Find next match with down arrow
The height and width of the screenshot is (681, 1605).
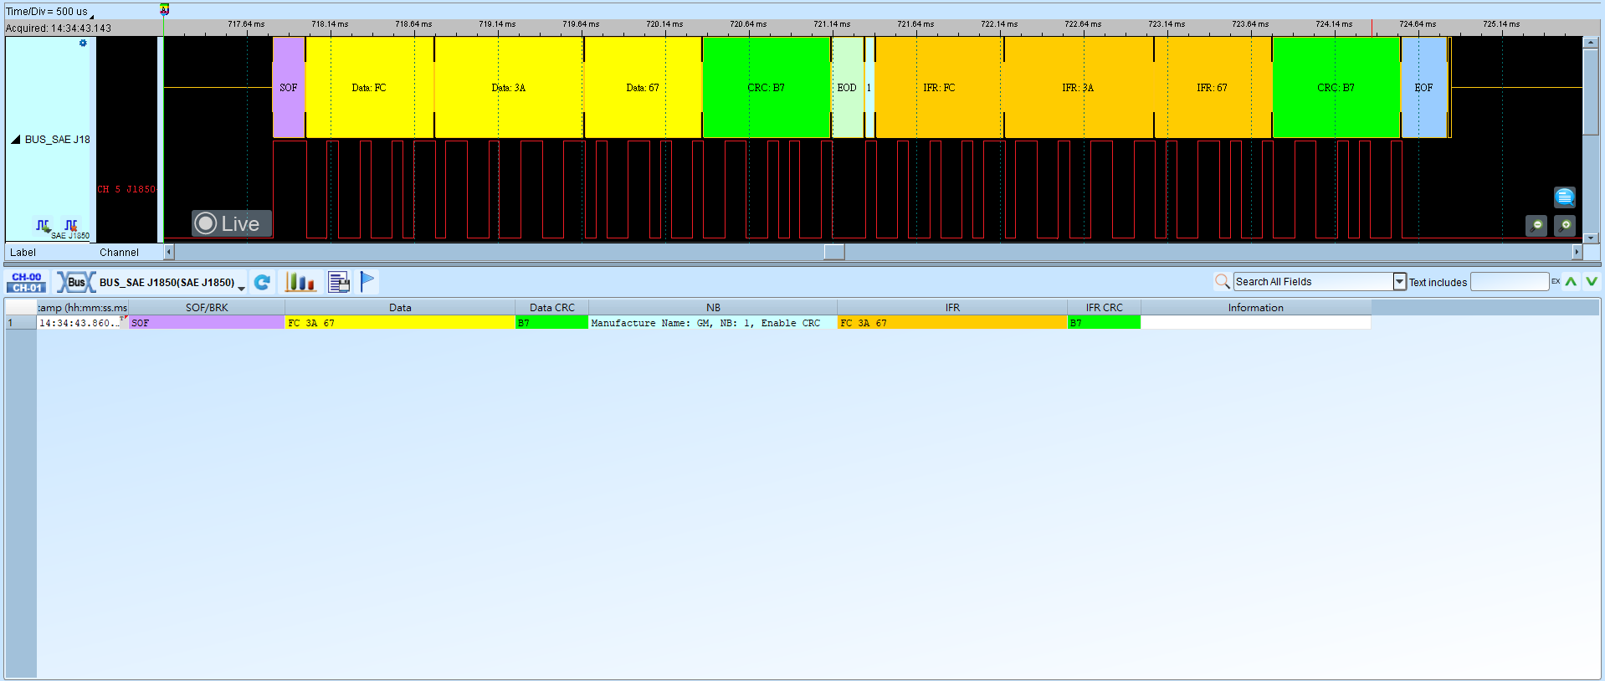(x=1592, y=282)
